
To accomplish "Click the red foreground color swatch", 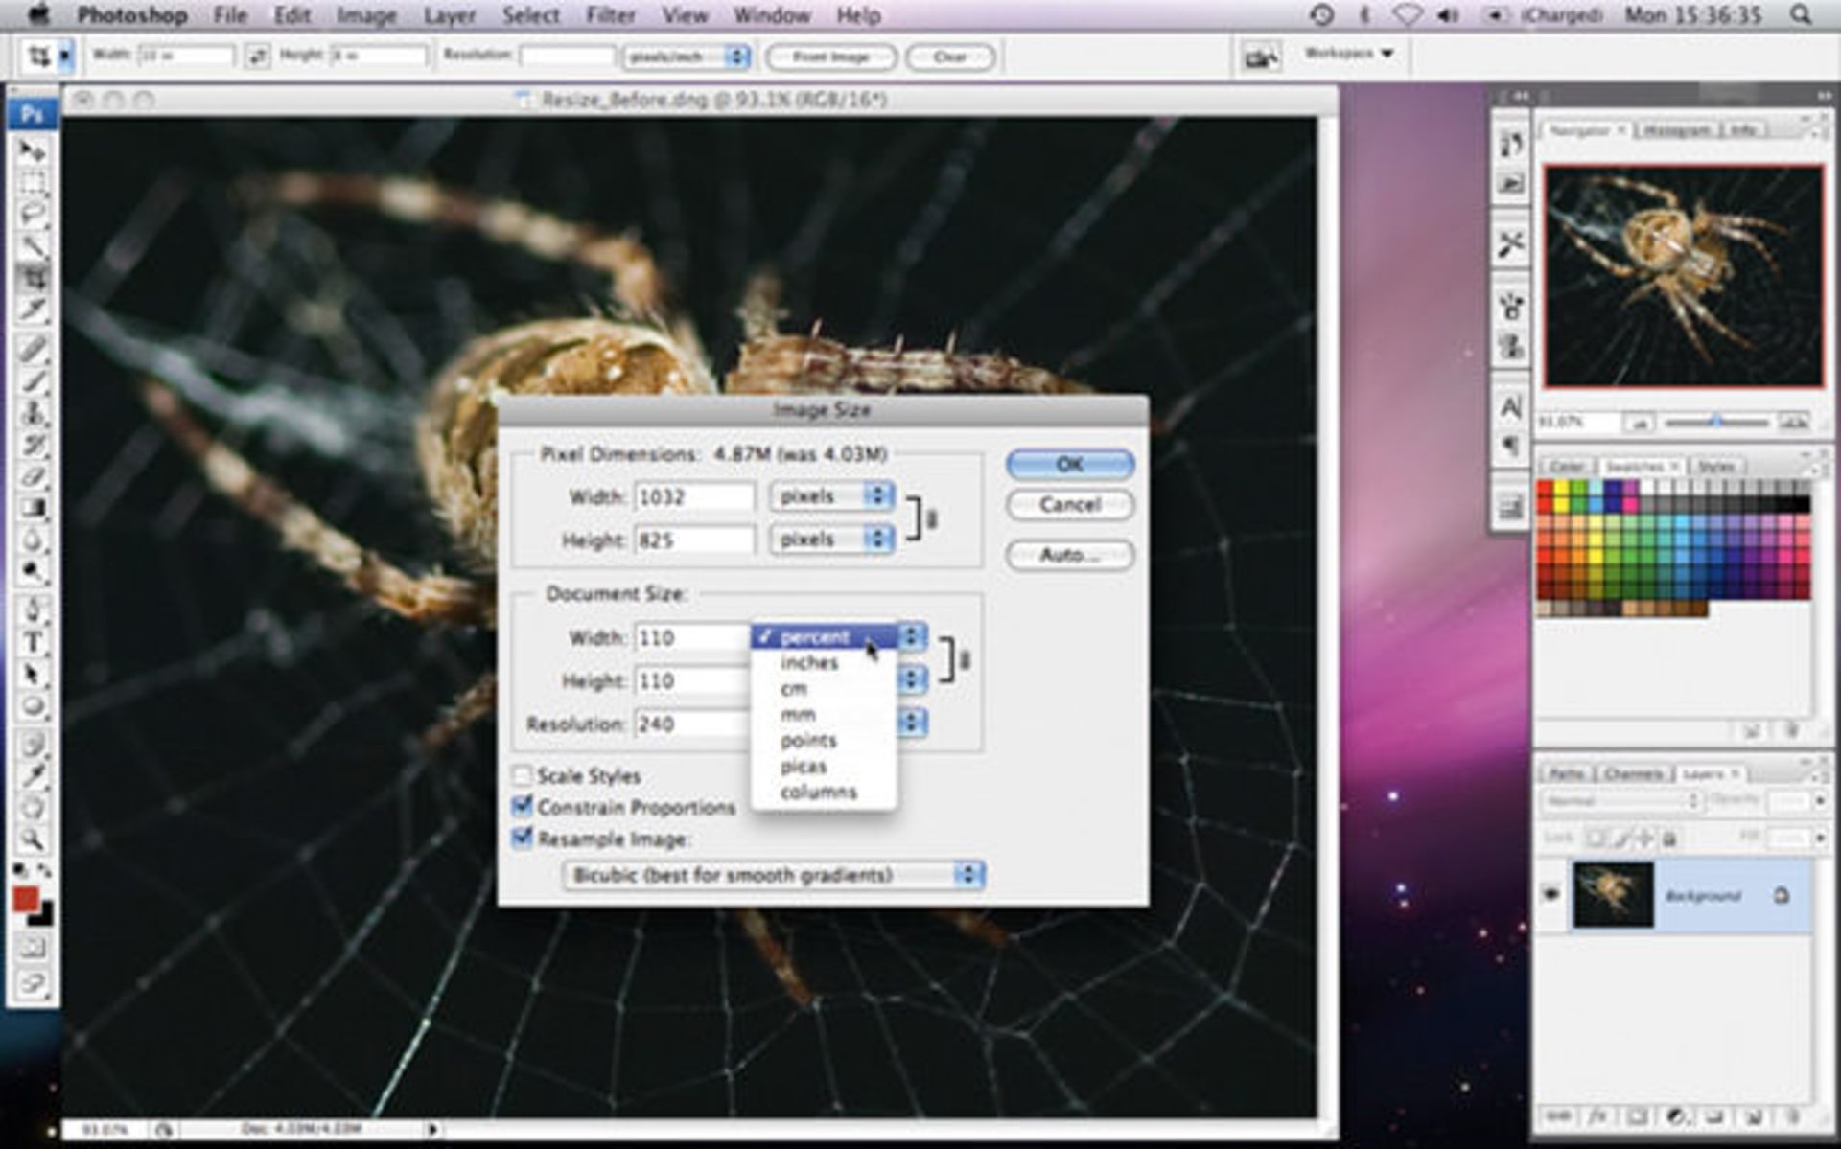I will click(26, 900).
